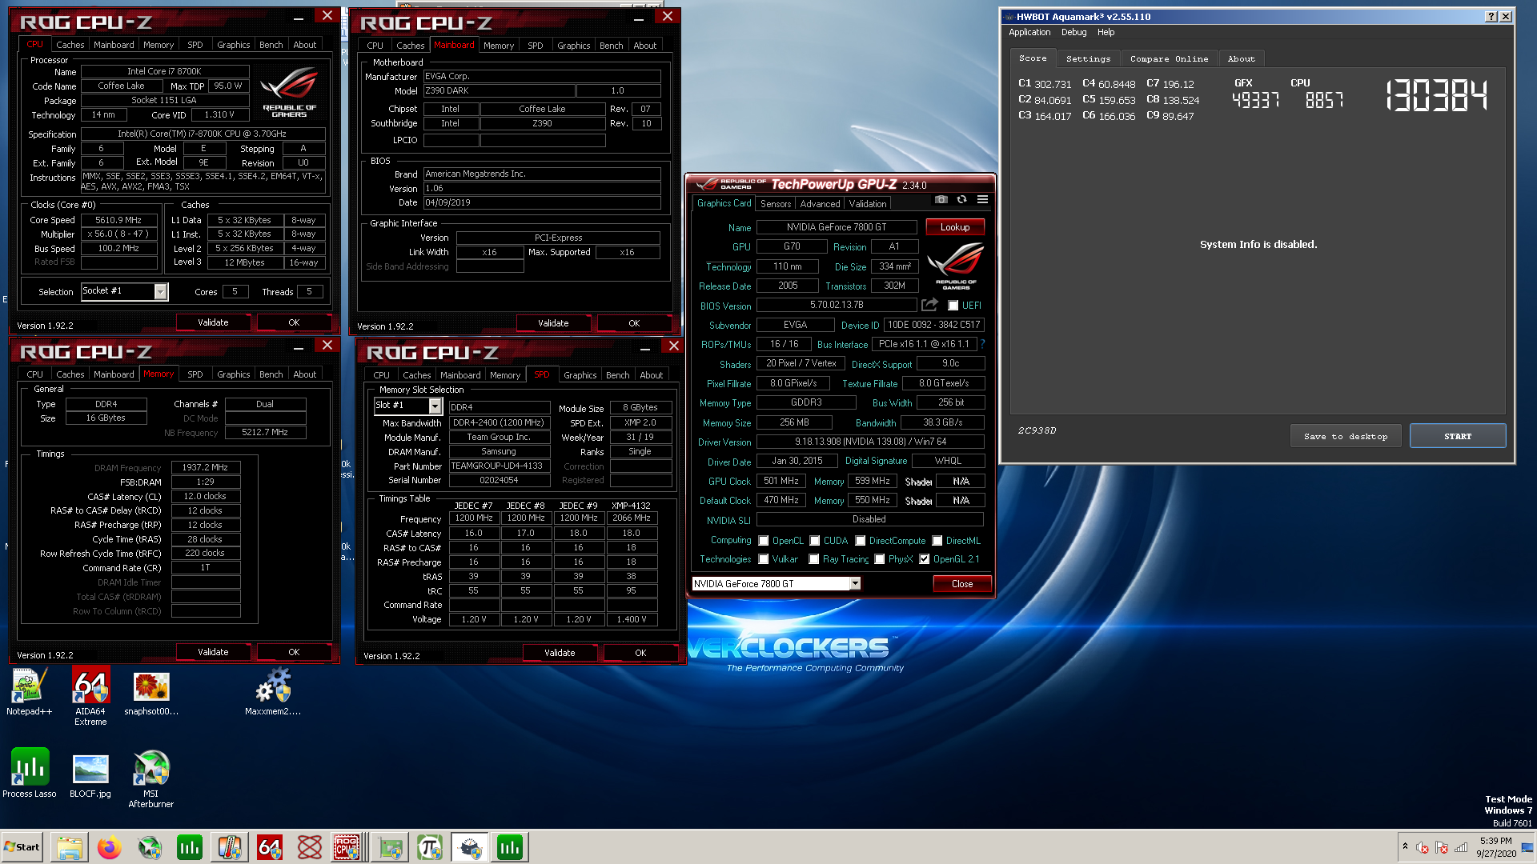
Task: Open Advanced tab in GPU-Z
Action: pos(820,204)
